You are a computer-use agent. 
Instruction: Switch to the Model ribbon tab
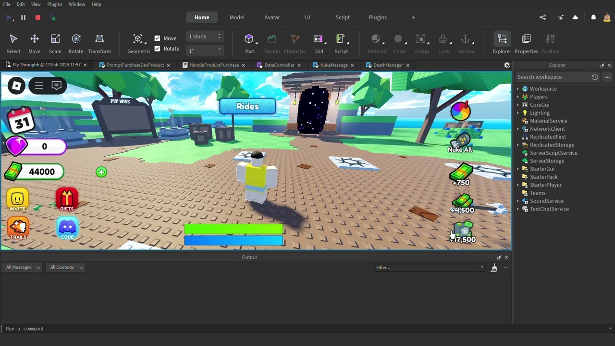237,17
